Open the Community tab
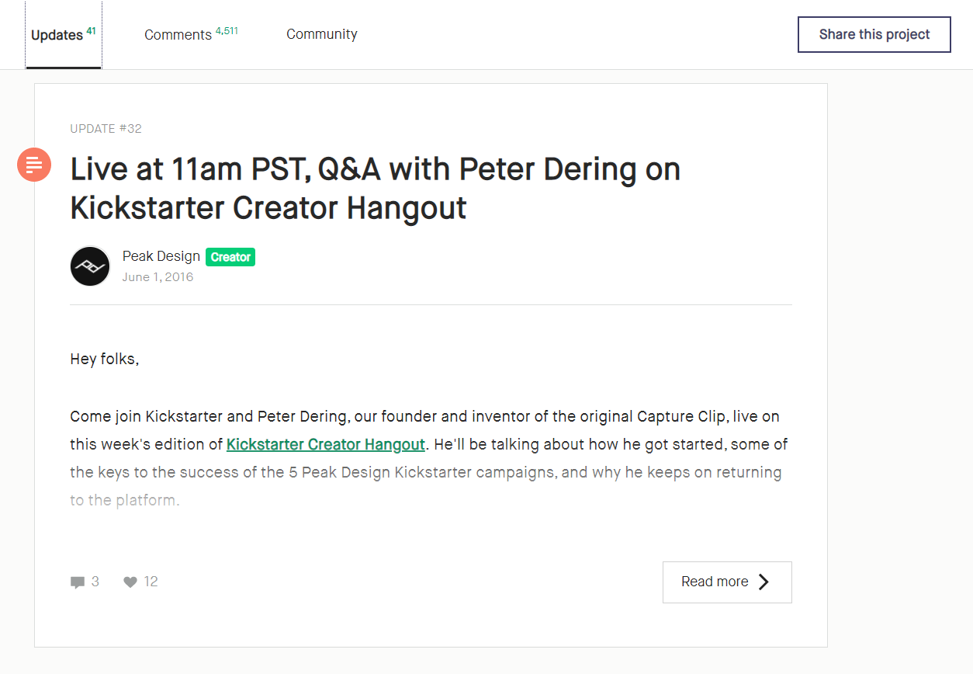The image size is (973, 674). [322, 34]
